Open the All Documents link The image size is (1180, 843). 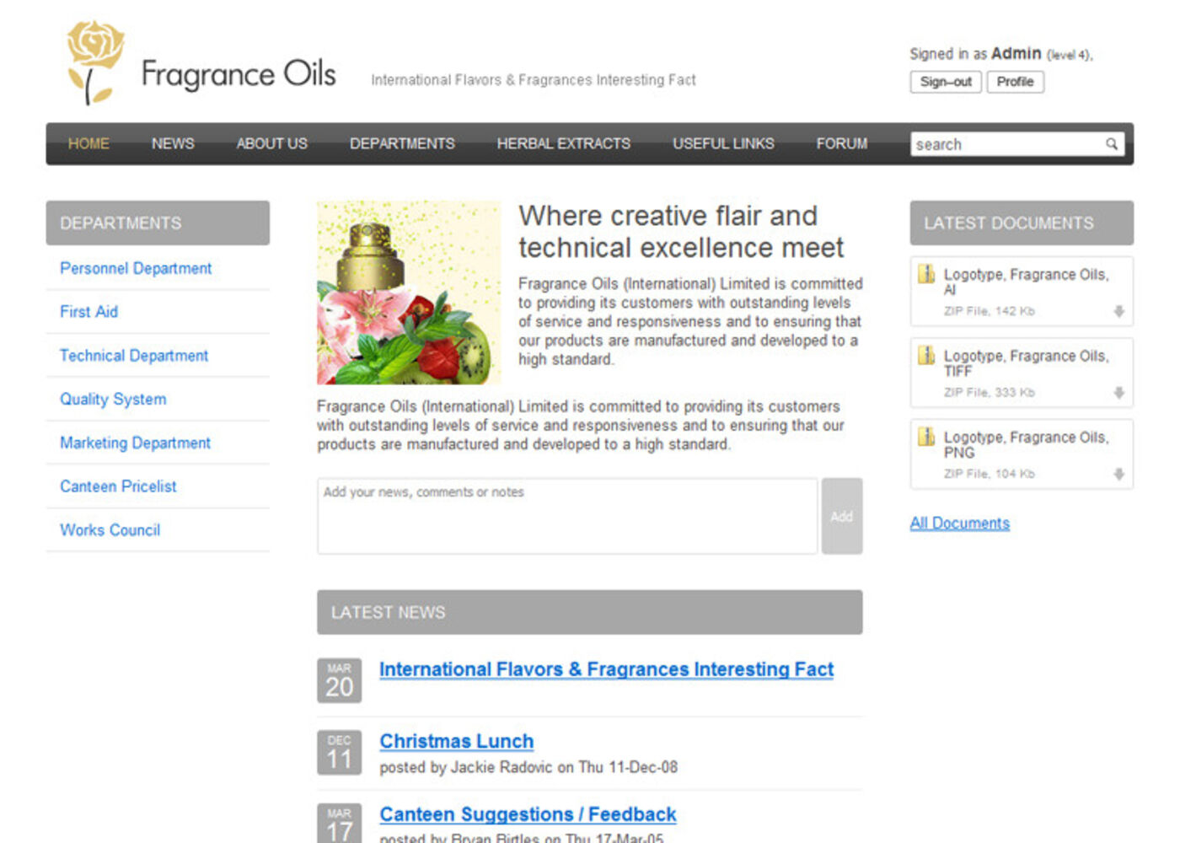[x=959, y=524]
